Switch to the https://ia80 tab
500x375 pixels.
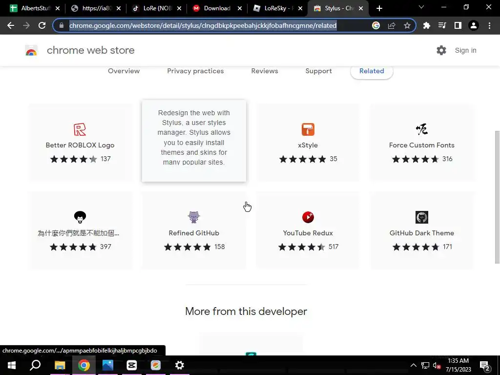[96, 8]
